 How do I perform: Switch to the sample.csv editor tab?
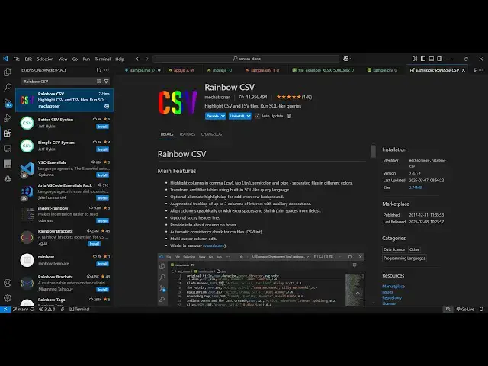click(383, 70)
